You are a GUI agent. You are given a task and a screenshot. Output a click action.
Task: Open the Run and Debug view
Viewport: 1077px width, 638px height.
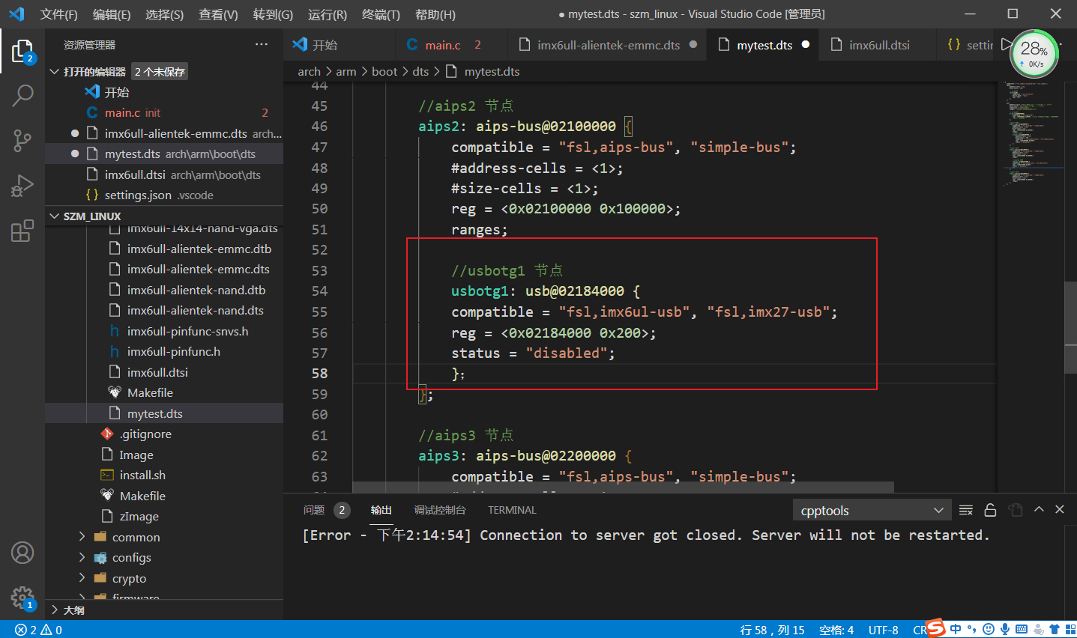(x=22, y=185)
